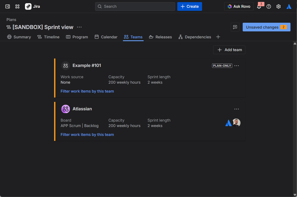Click the scrollbar down arrow
Screen dimensions: 297x197
pyautogui.click(x=295, y=195)
